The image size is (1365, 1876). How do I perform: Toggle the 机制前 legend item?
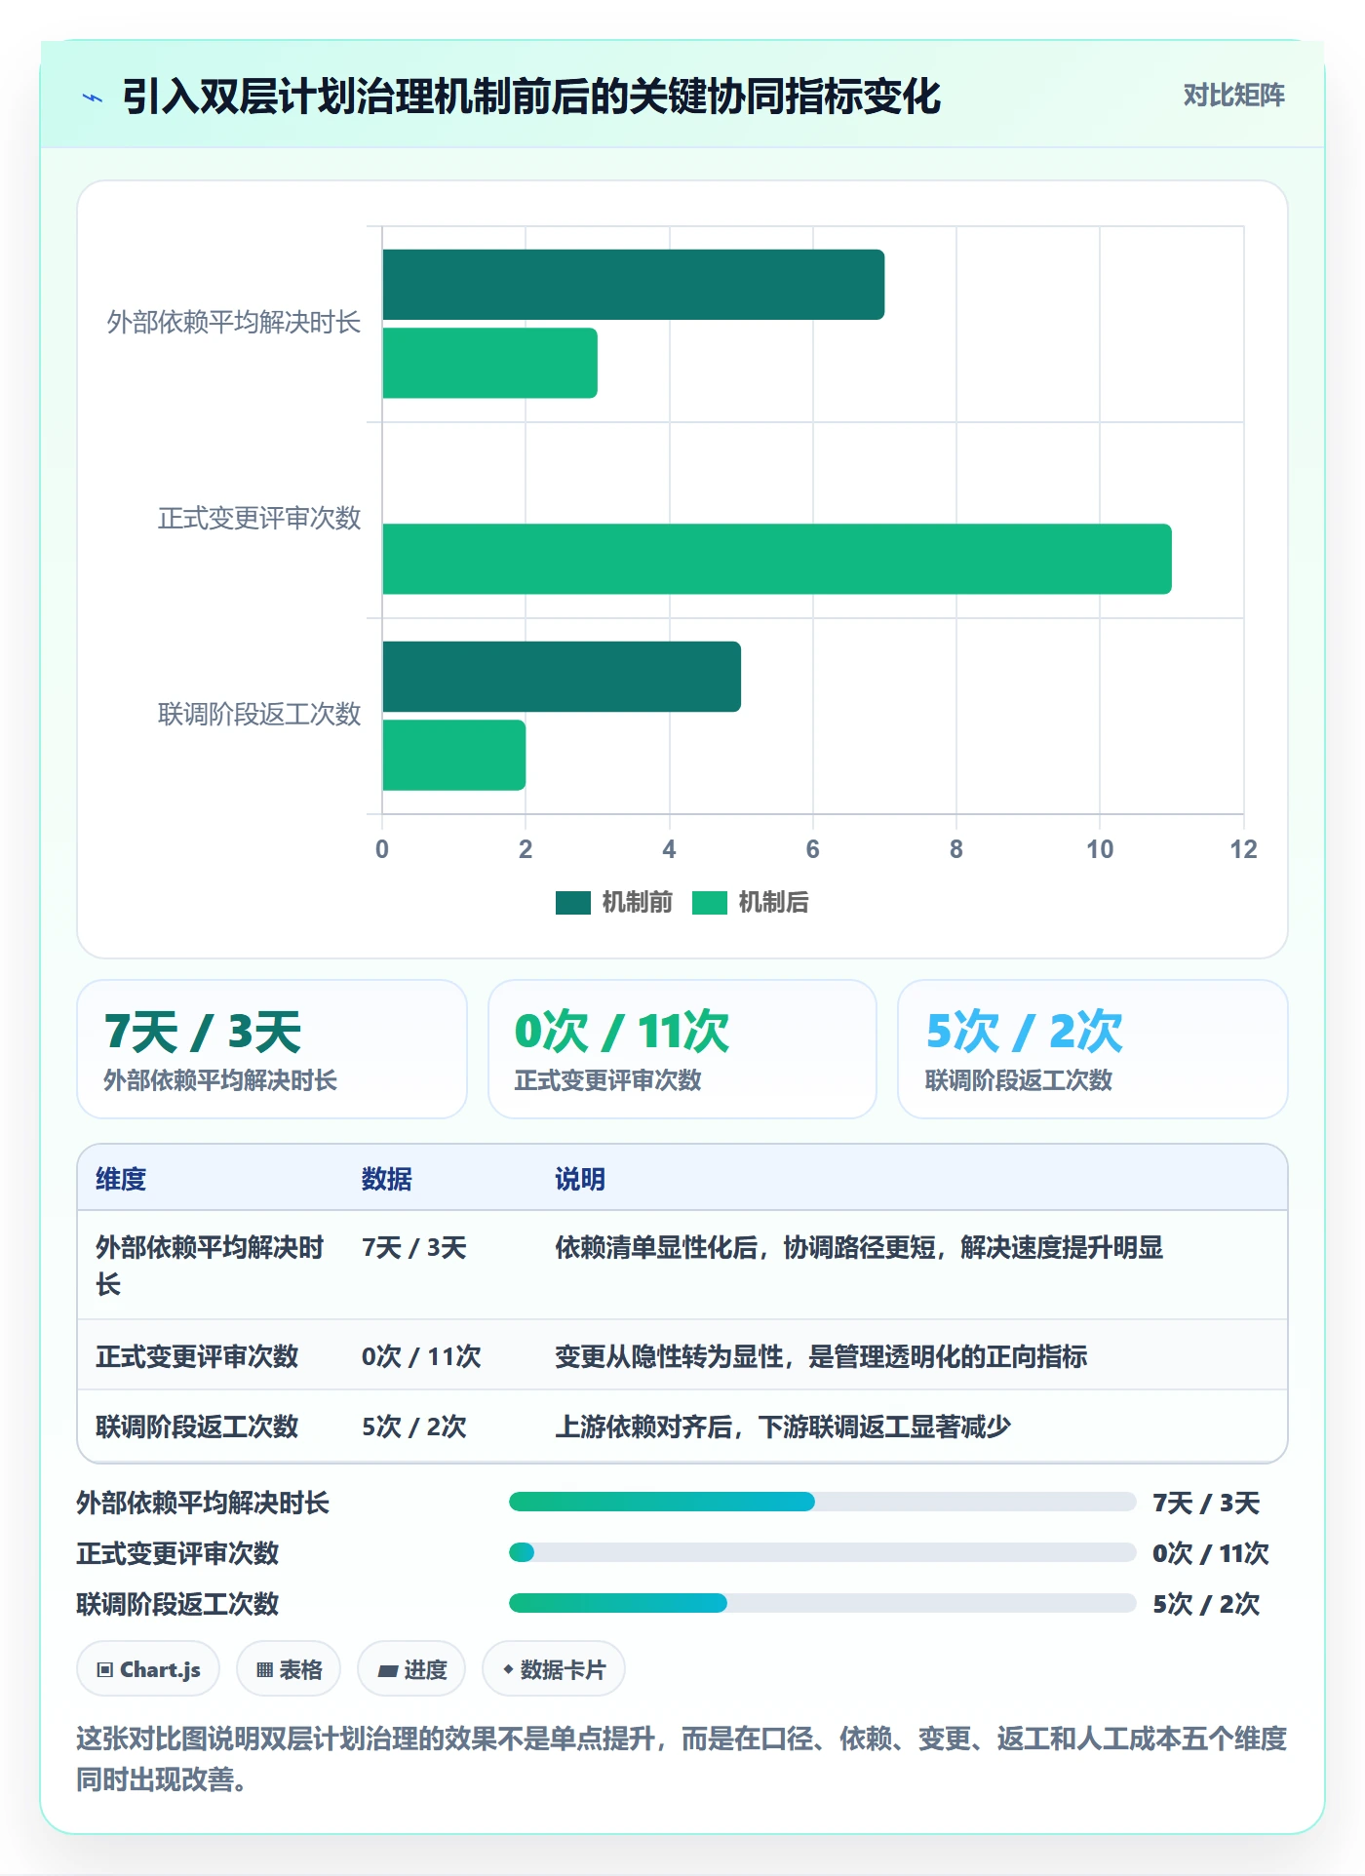(x=614, y=902)
